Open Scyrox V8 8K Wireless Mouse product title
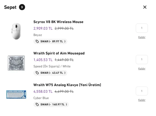156x116 pixels. (58, 22)
